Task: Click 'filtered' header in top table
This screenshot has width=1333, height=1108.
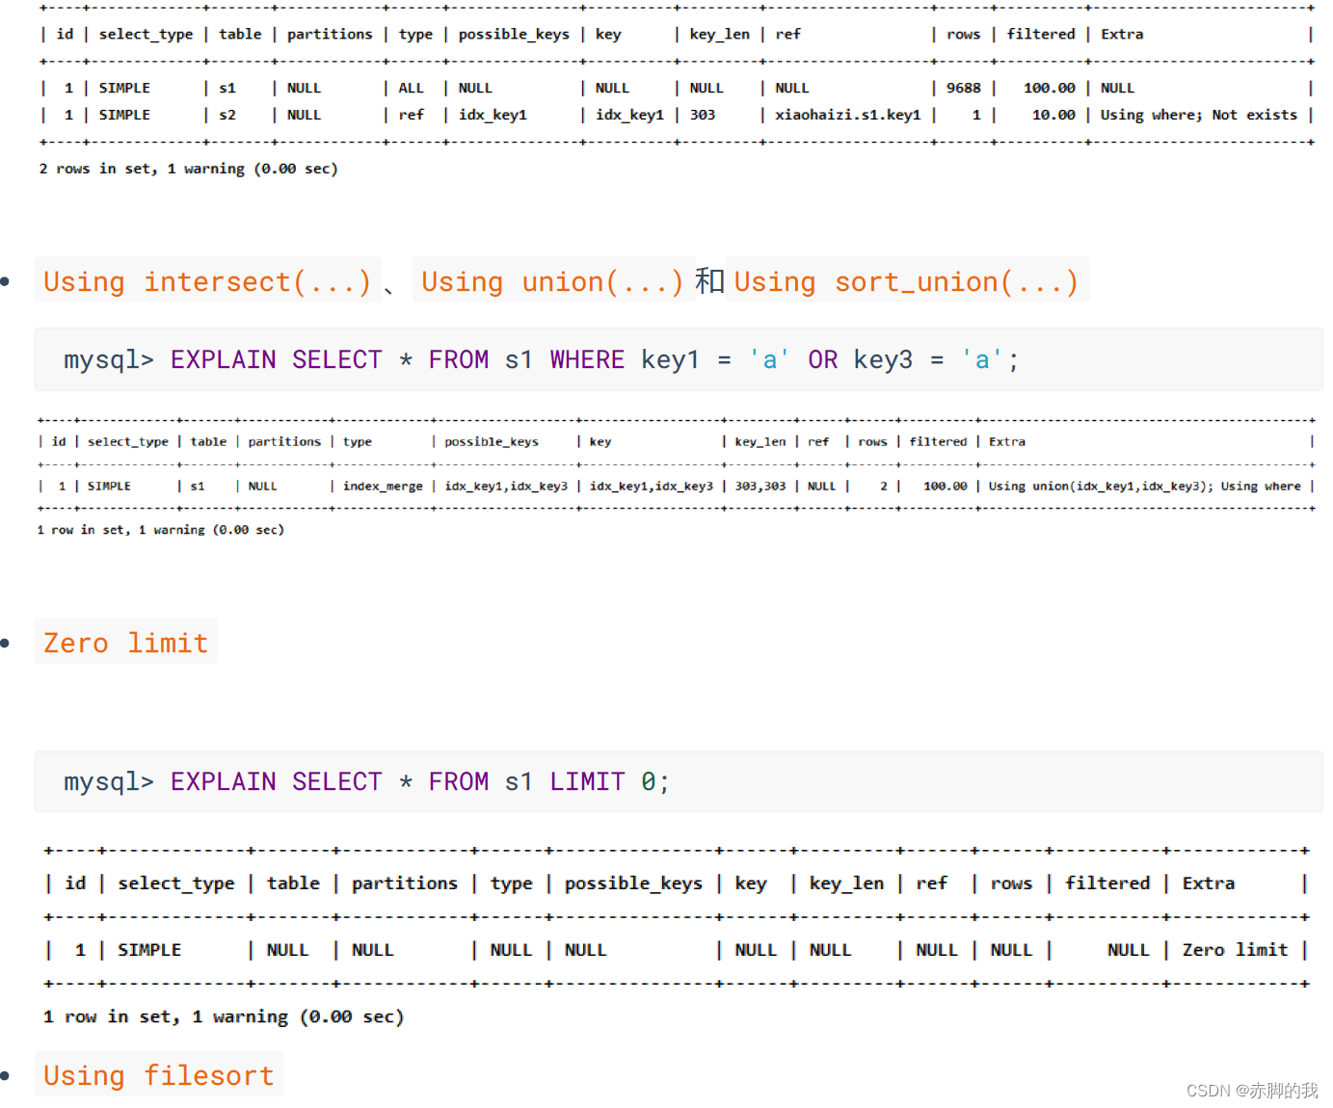Action: 1041,34
